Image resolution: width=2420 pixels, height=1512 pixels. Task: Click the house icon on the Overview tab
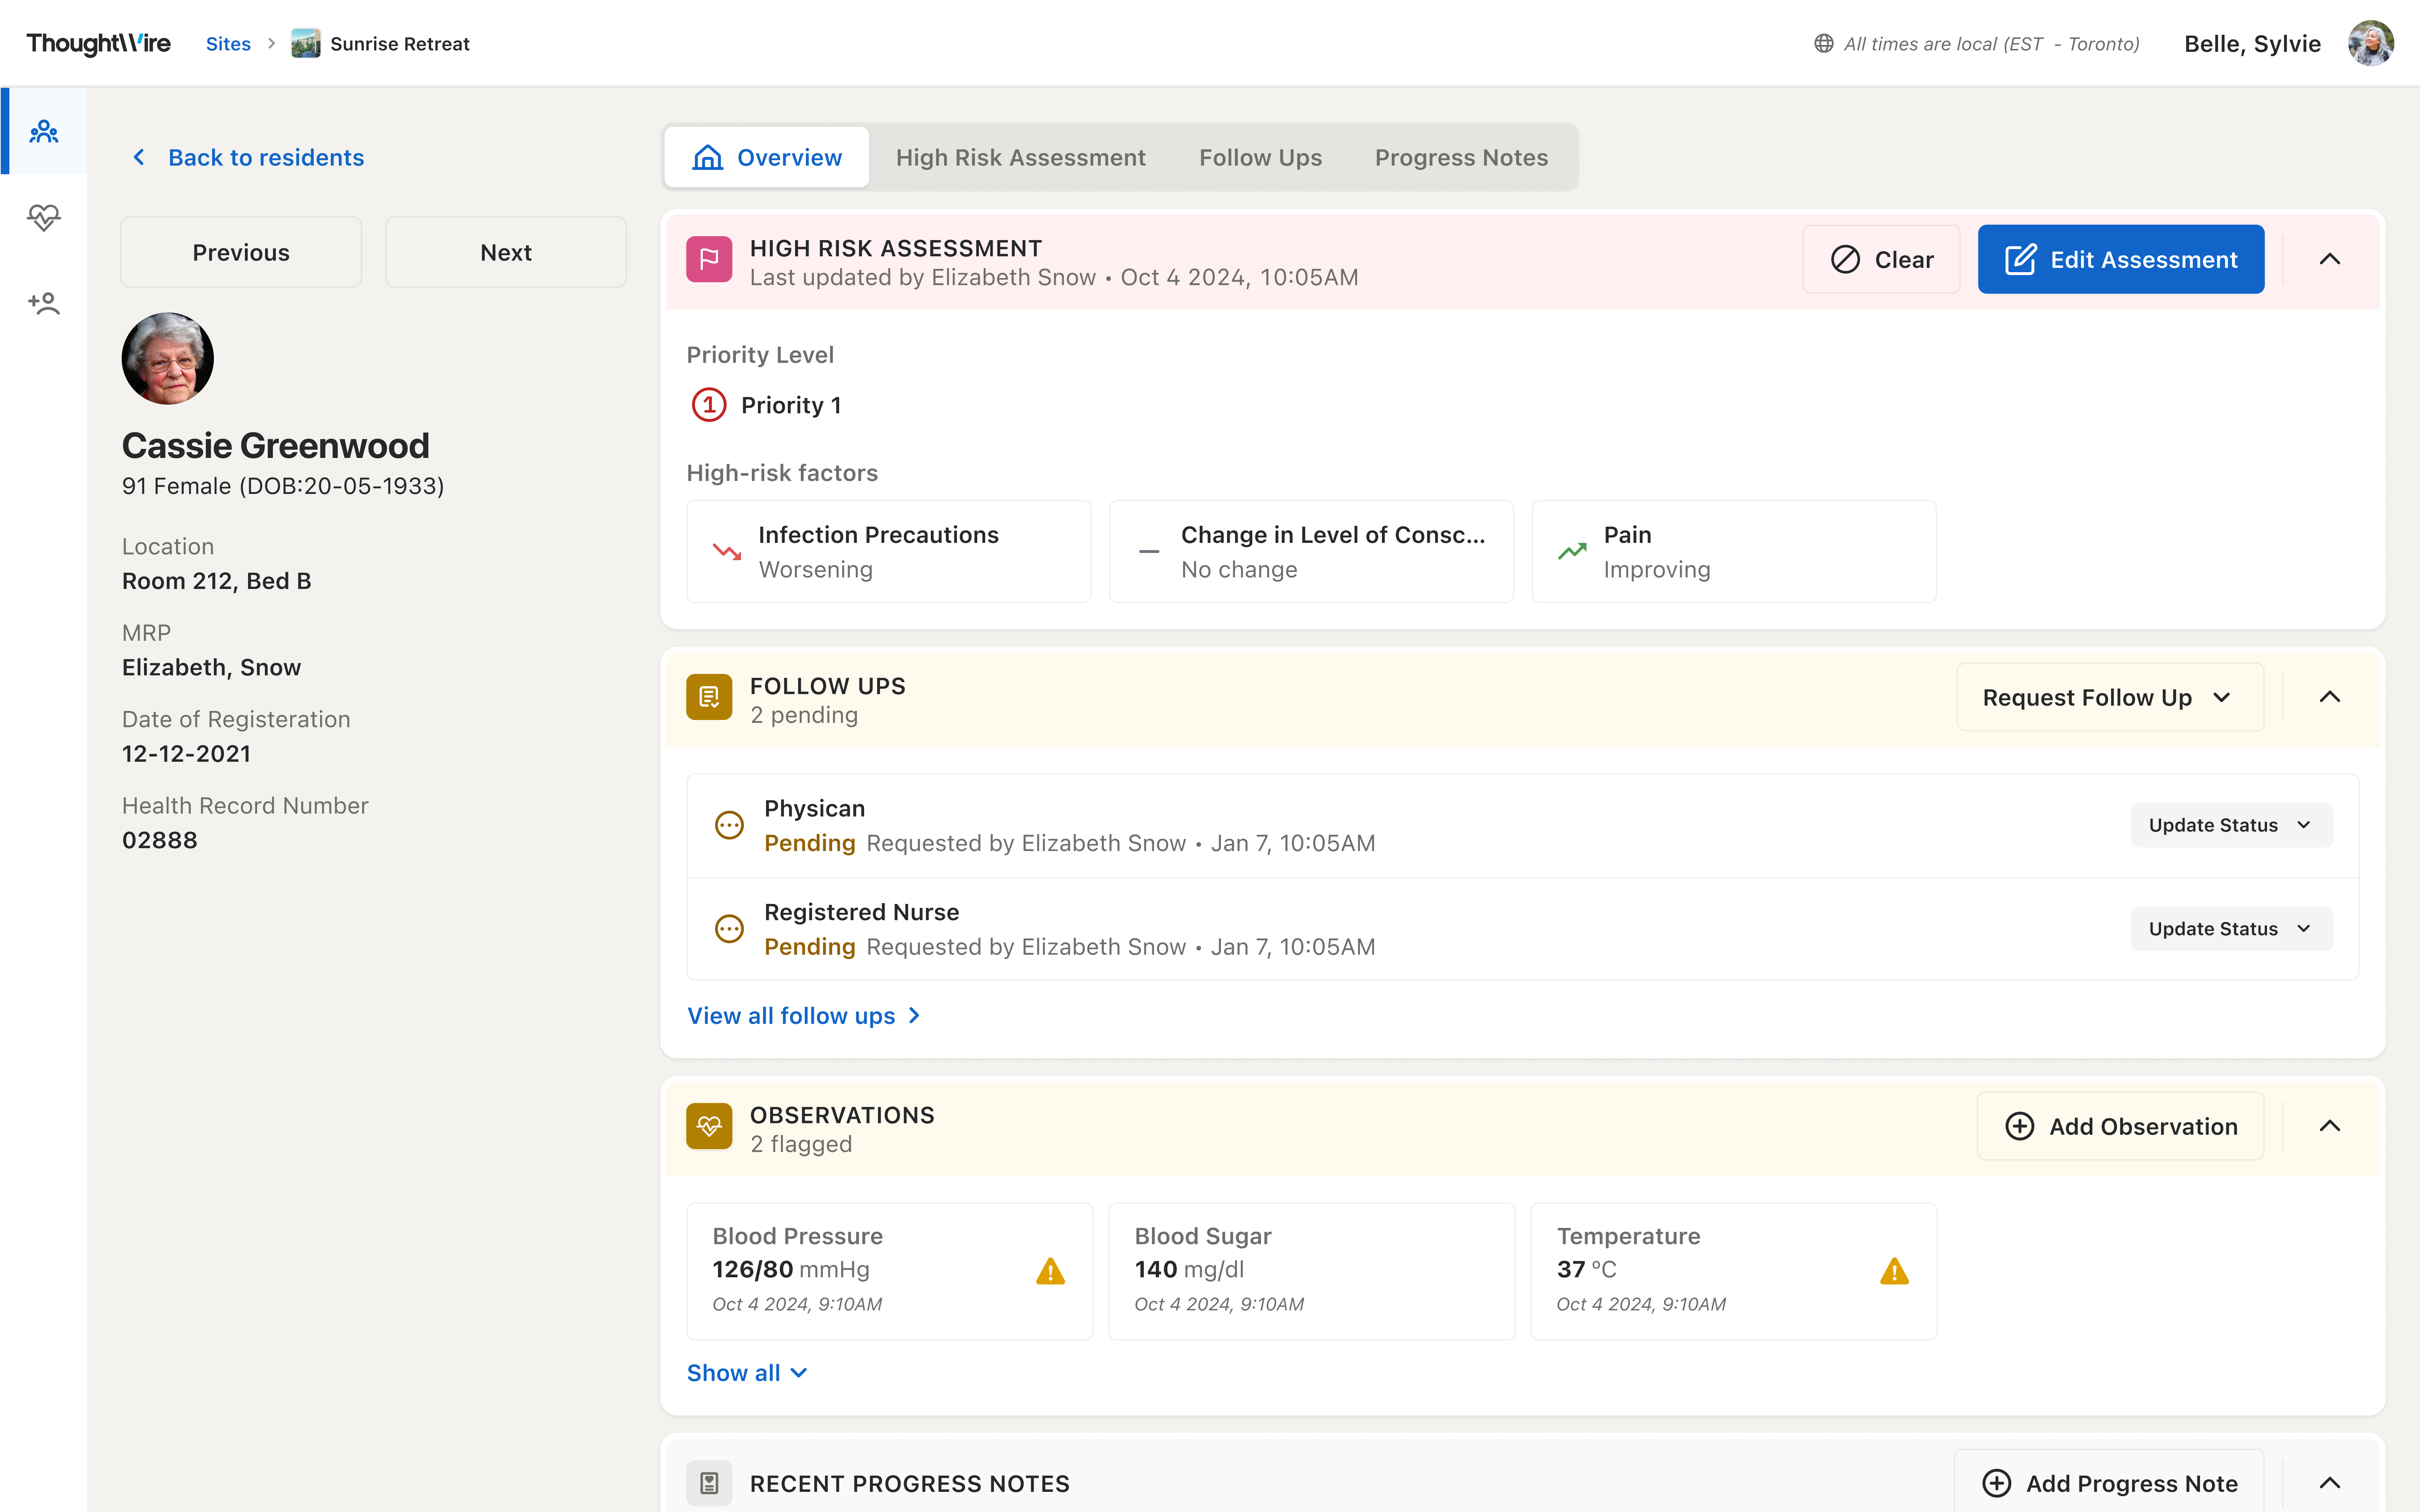click(708, 157)
